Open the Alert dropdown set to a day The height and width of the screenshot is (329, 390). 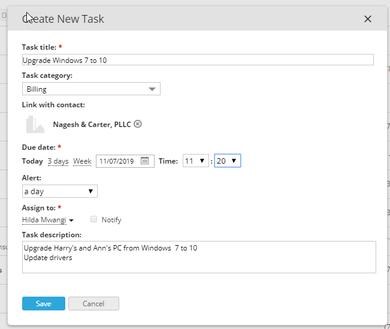click(59, 191)
